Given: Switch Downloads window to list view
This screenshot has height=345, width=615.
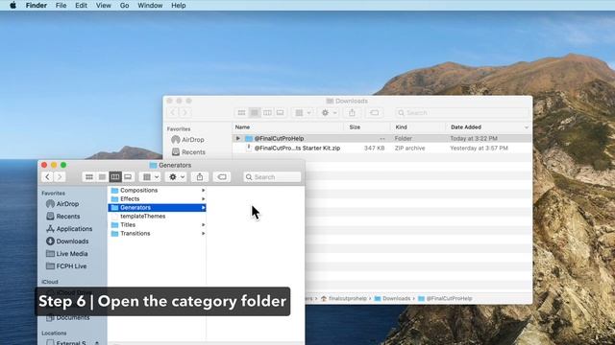Looking at the screenshot, I should 255,113.
